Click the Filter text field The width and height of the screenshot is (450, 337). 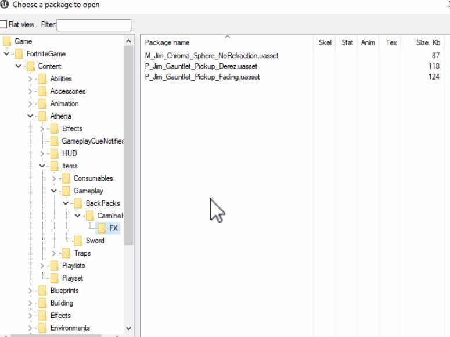[94, 25]
